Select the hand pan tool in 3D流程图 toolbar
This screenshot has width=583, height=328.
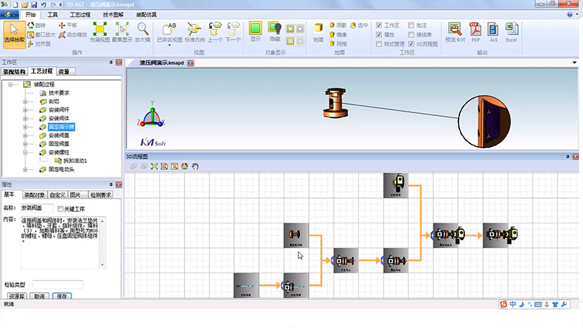[x=195, y=166]
